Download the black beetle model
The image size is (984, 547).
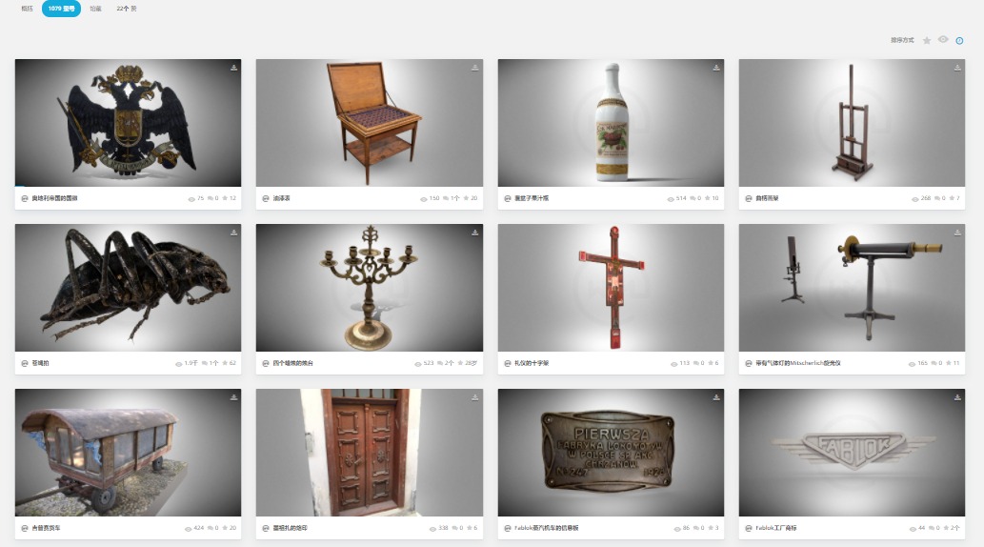233,233
